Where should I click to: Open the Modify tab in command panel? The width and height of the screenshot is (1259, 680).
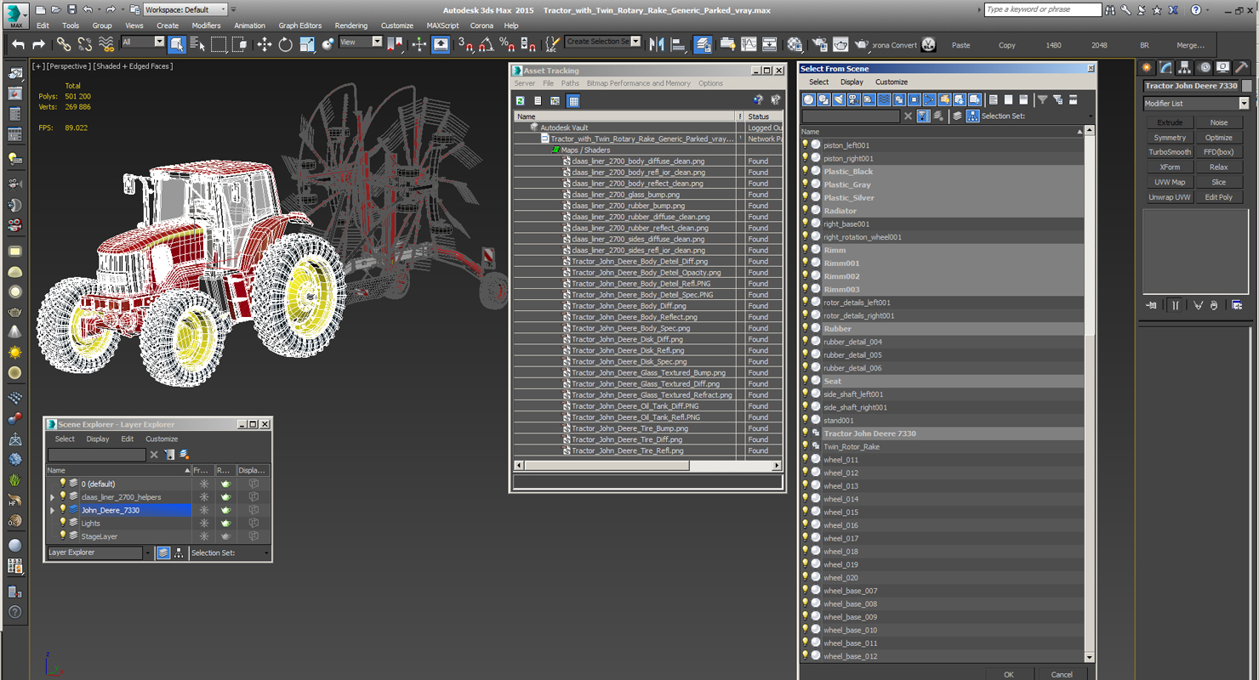click(1165, 67)
